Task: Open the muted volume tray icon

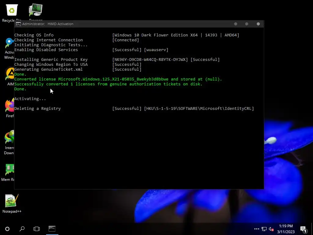Action: coord(271,229)
